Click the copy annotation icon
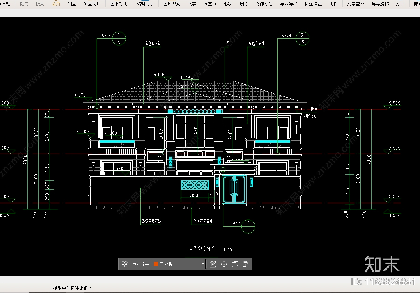Image resolution: width=420 pixels, height=293 pixels. (x=235, y=264)
